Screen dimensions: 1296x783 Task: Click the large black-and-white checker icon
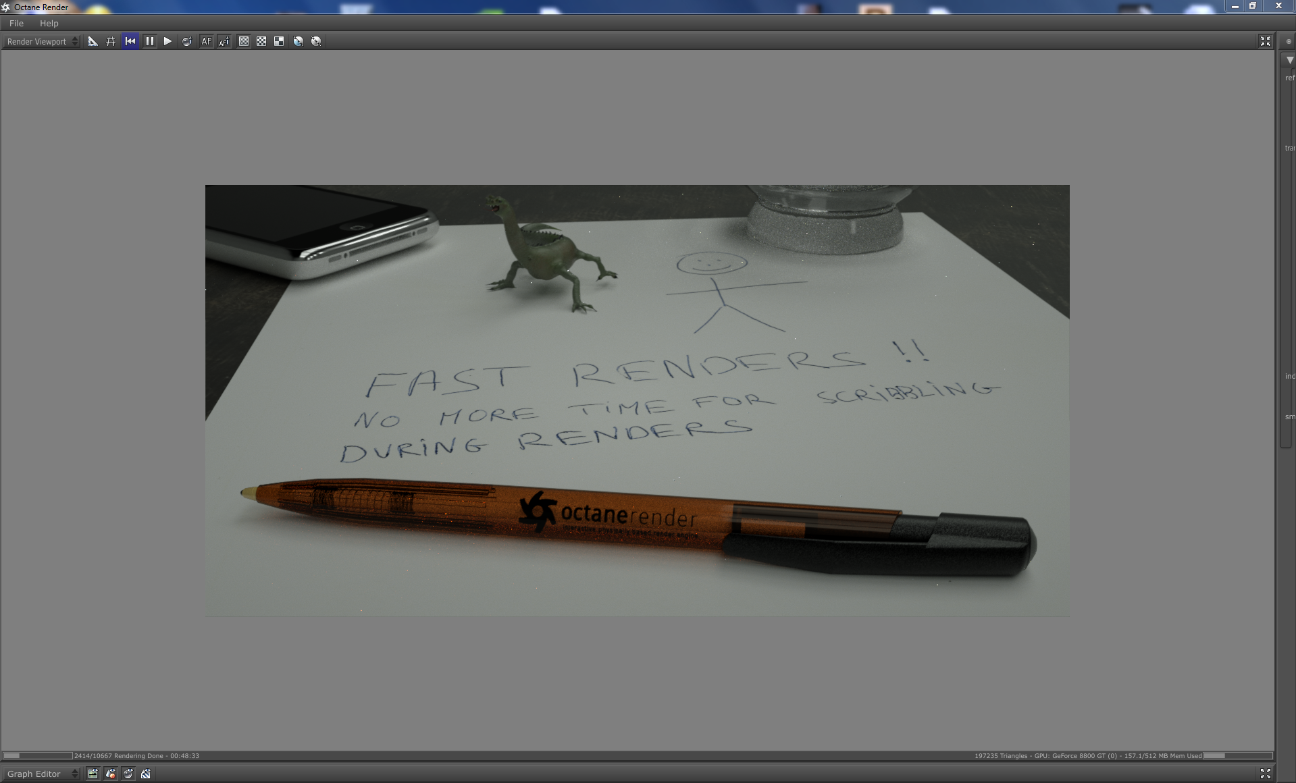pos(279,41)
